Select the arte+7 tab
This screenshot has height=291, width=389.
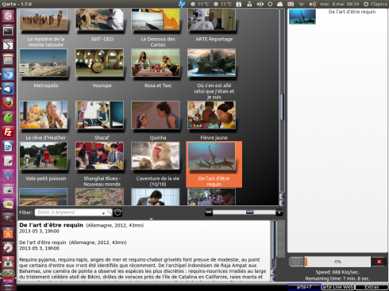(304, 287)
